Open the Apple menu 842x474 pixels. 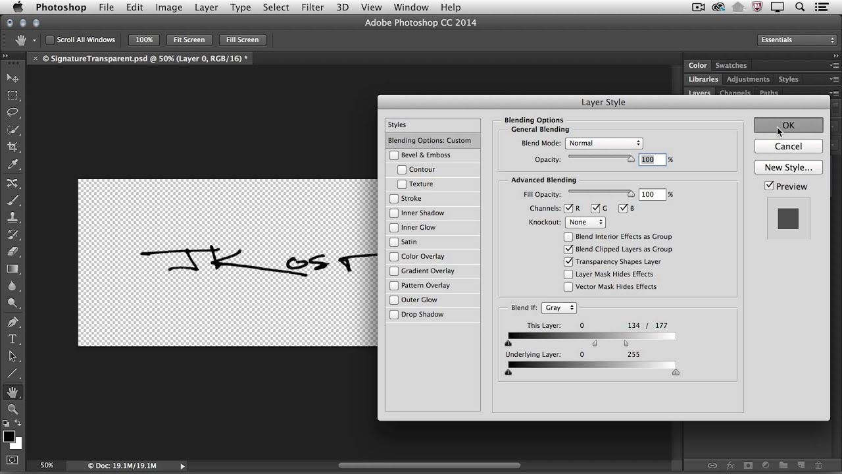tap(18, 7)
